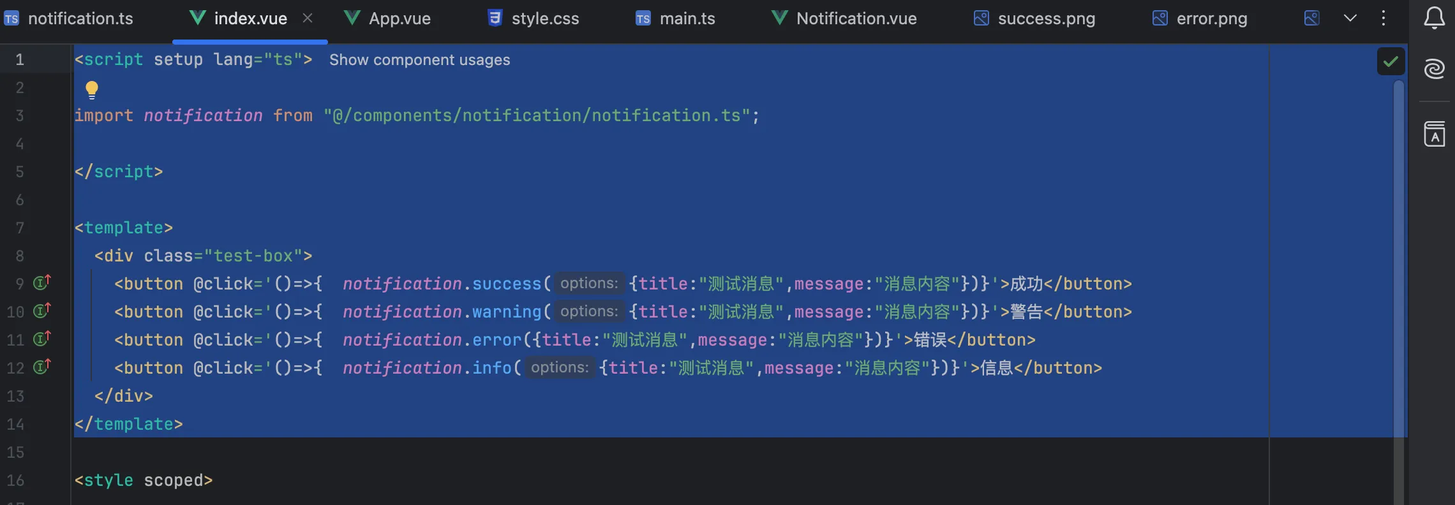Click the green inspections checkmark widget
Image resolution: width=1455 pixels, height=505 pixels.
click(1391, 62)
